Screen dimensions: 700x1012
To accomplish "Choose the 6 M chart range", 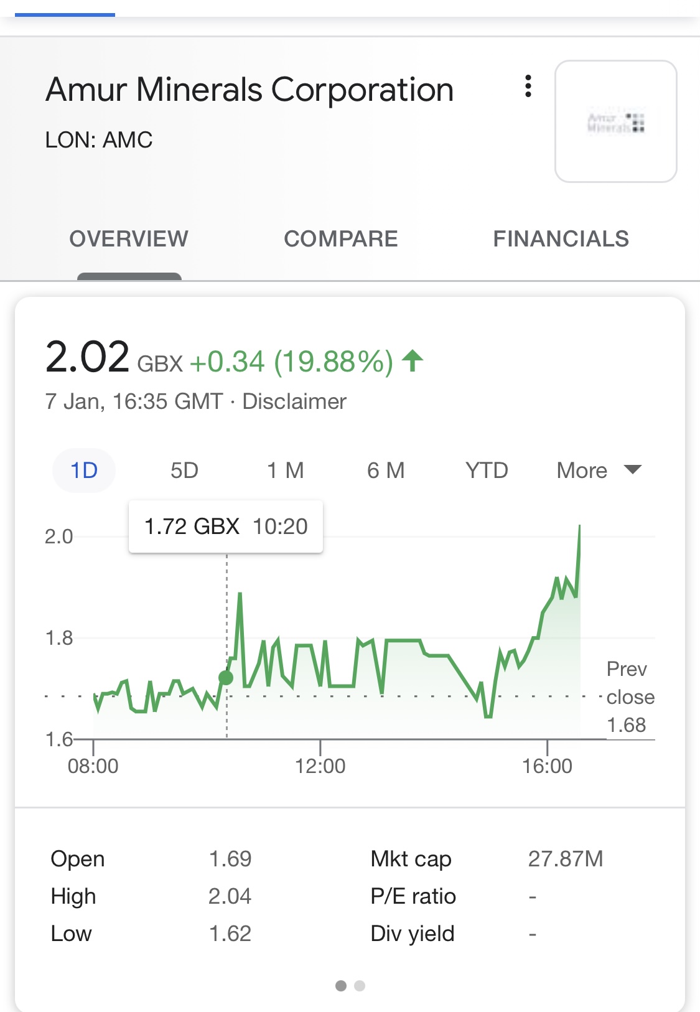I will (x=386, y=471).
